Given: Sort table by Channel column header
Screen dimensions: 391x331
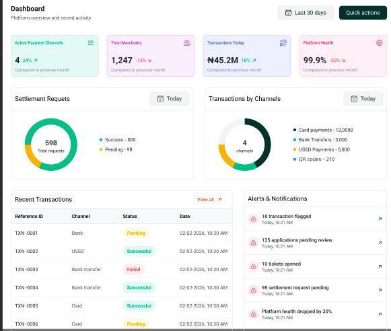Looking at the screenshot, I should 81,217.
